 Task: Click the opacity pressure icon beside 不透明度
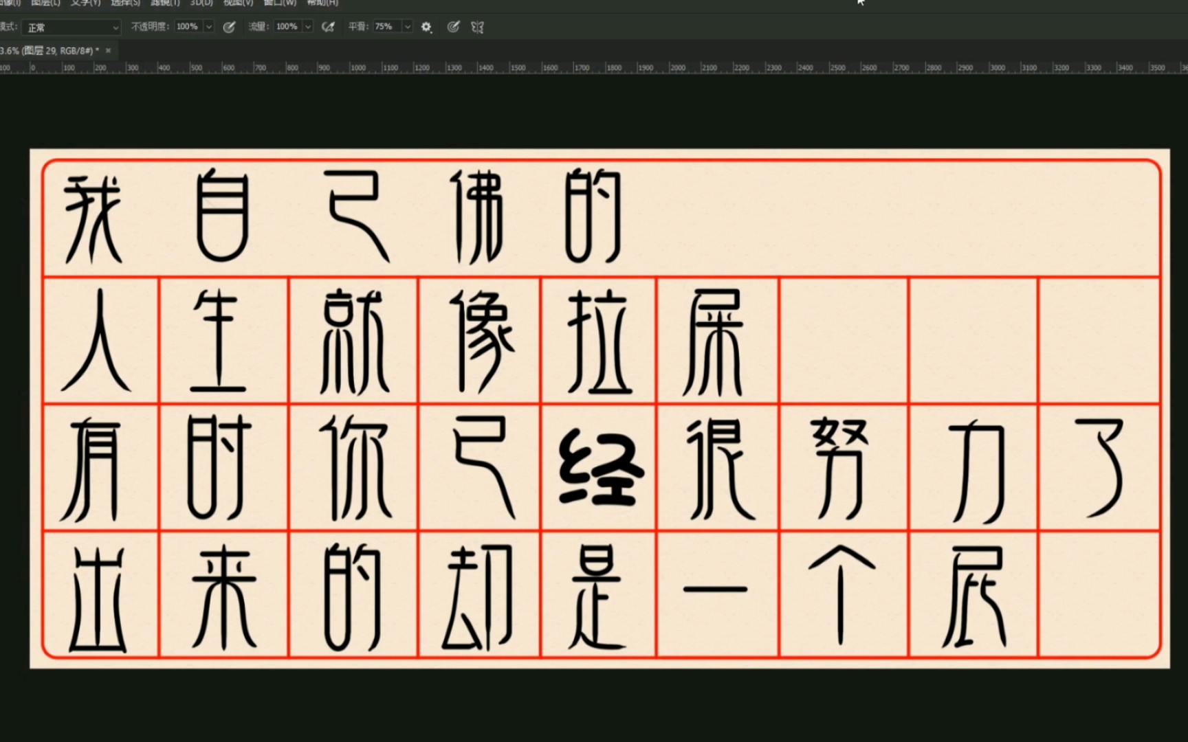point(230,27)
